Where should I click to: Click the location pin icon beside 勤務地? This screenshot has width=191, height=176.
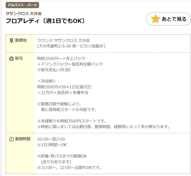coord(11,41)
